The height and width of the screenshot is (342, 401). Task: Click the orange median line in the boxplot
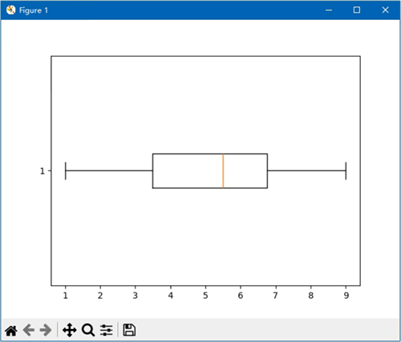[223, 171]
